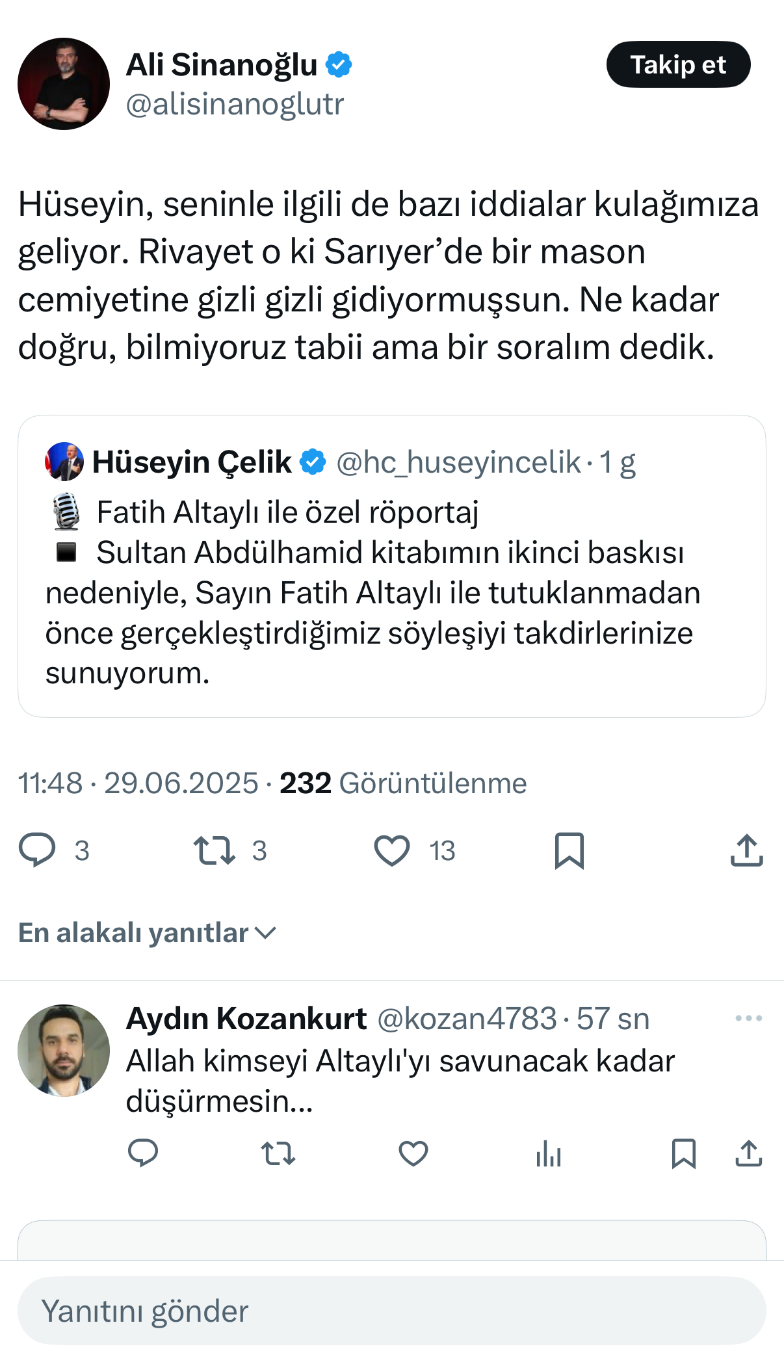The height and width of the screenshot is (1351, 784).
Task: Like Aydın Kozankurt's reply
Action: tap(413, 1153)
